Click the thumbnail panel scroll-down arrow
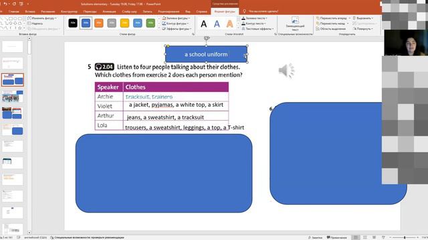Image resolution: width=428 pixels, height=240 pixels. (29, 233)
